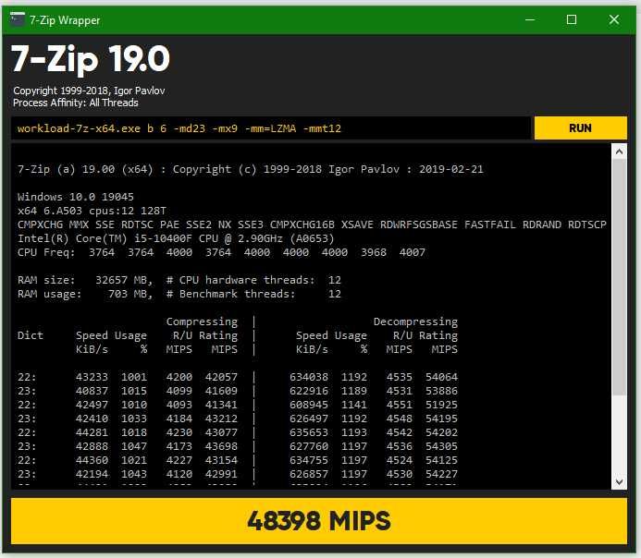Click decompressing rating value 54305

point(441,446)
